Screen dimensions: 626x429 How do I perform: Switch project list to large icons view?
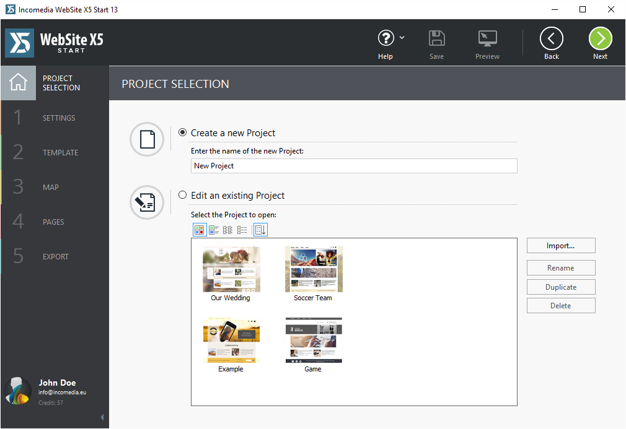point(199,229)
